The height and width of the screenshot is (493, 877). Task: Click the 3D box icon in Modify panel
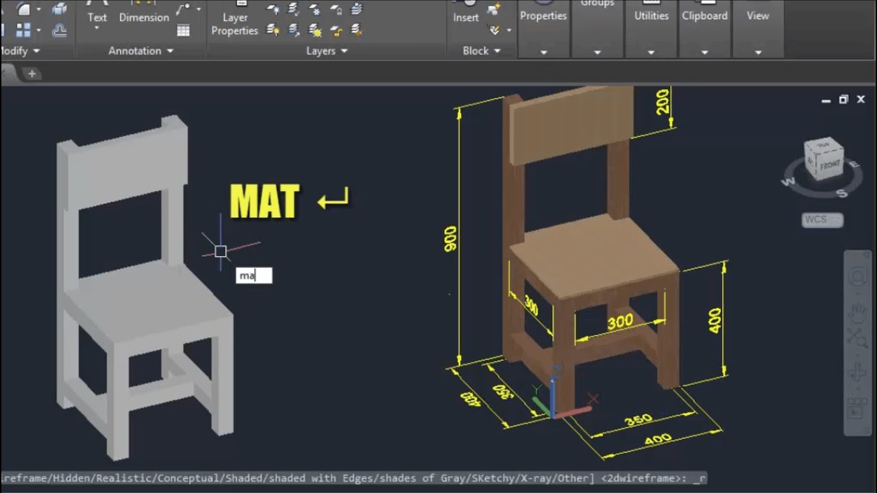point(60,10)
